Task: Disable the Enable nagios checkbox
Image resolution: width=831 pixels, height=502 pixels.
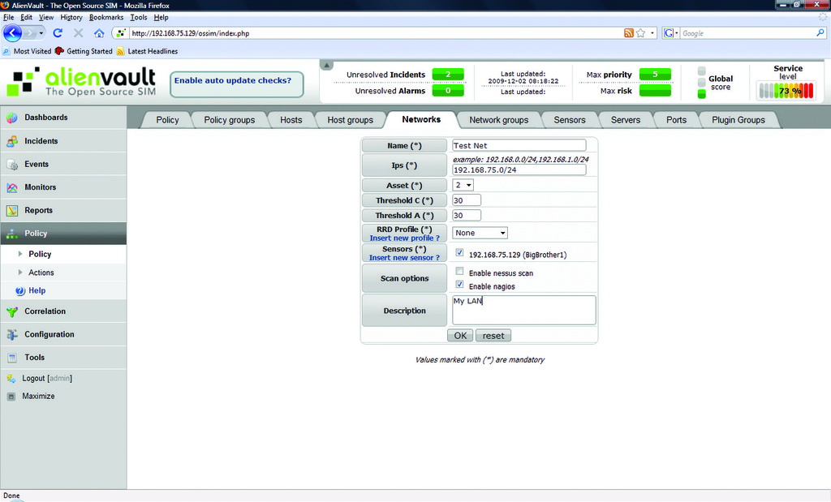Action: pos(459,285)
